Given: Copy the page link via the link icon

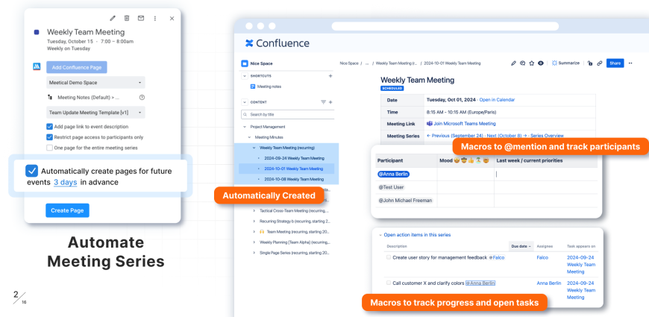Looking at the screenshot, I should pos(599,63).
